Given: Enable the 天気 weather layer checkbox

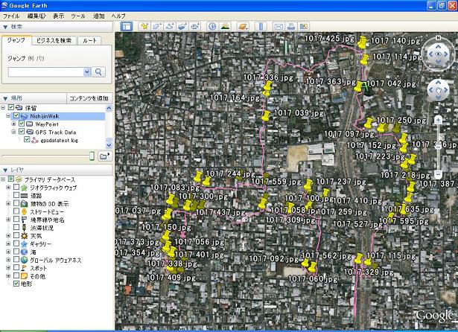Looking at the screenshot, I should [x=16, y=235].
